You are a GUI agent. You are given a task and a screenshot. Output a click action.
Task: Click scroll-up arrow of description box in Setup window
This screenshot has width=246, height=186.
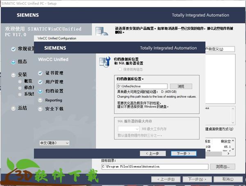coord(233,109)
